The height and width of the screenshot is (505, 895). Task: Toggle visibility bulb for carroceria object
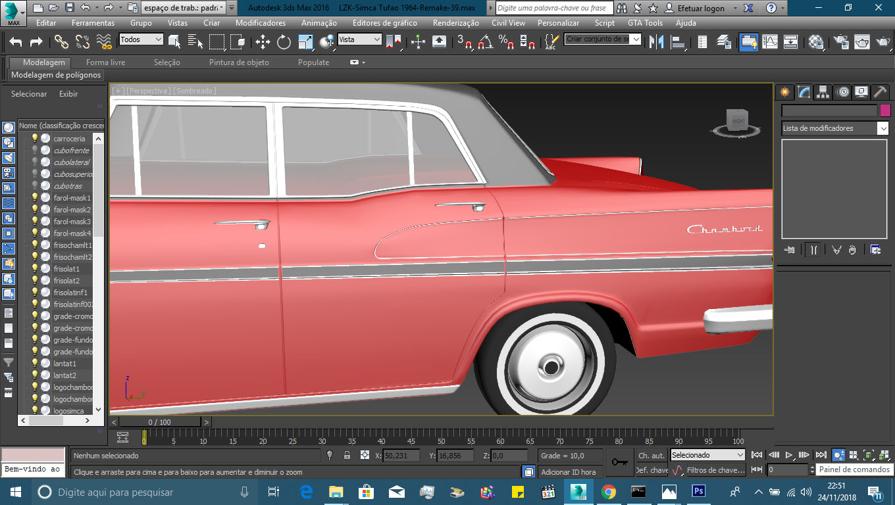point(35,139)
